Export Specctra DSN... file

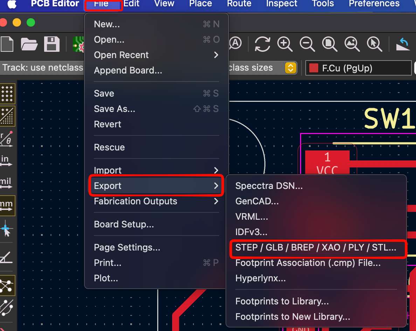point(316,186)
